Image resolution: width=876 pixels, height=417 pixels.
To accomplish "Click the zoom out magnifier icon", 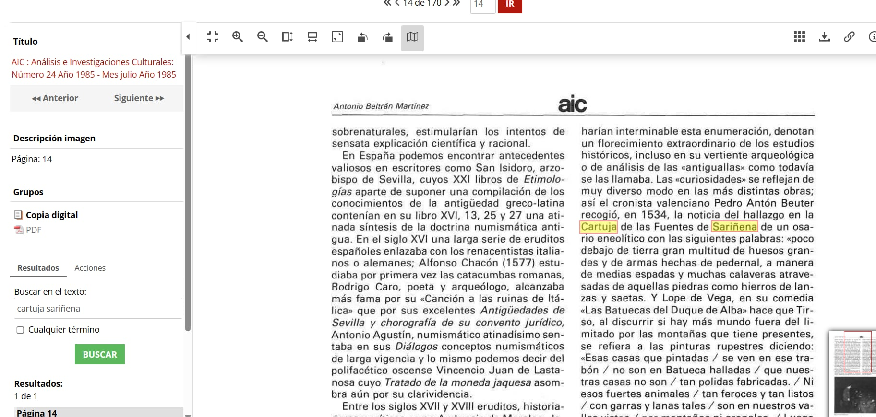I will [263, 37].
